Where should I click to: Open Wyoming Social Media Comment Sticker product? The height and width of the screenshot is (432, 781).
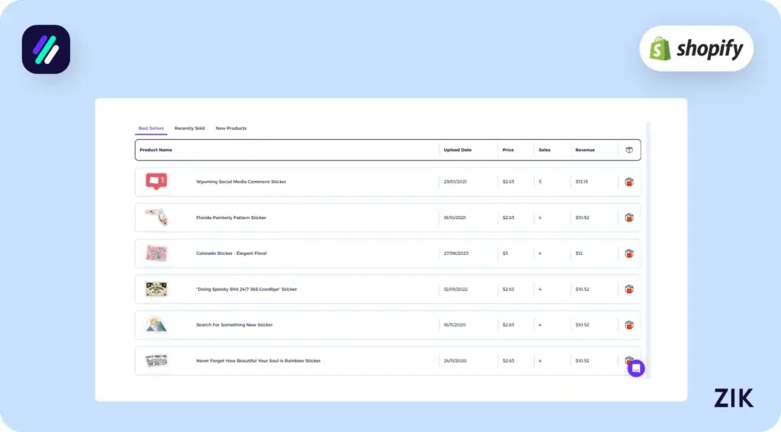241,182
